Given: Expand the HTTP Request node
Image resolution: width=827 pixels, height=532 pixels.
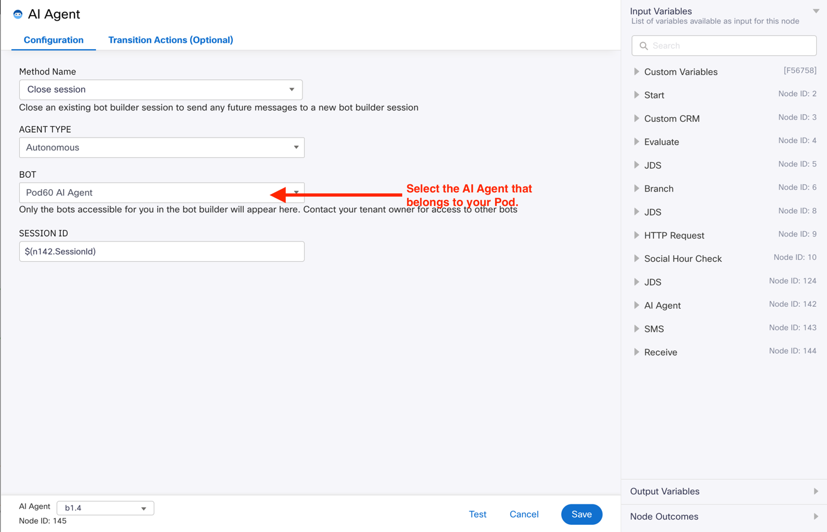Looking at the screenshot, I should pos(637,235).
